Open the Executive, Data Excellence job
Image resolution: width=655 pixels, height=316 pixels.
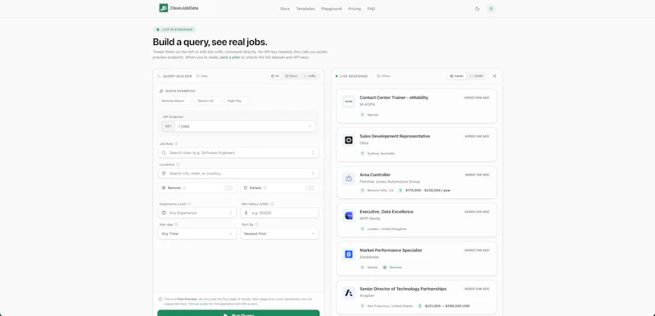pos(386,212)
